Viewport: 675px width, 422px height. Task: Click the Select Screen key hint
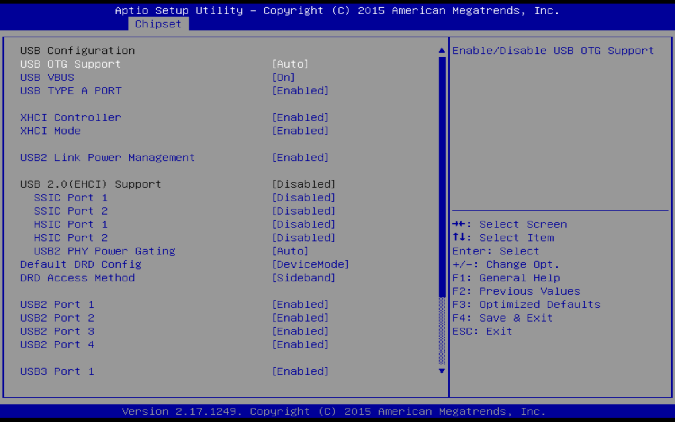point(510,224)
